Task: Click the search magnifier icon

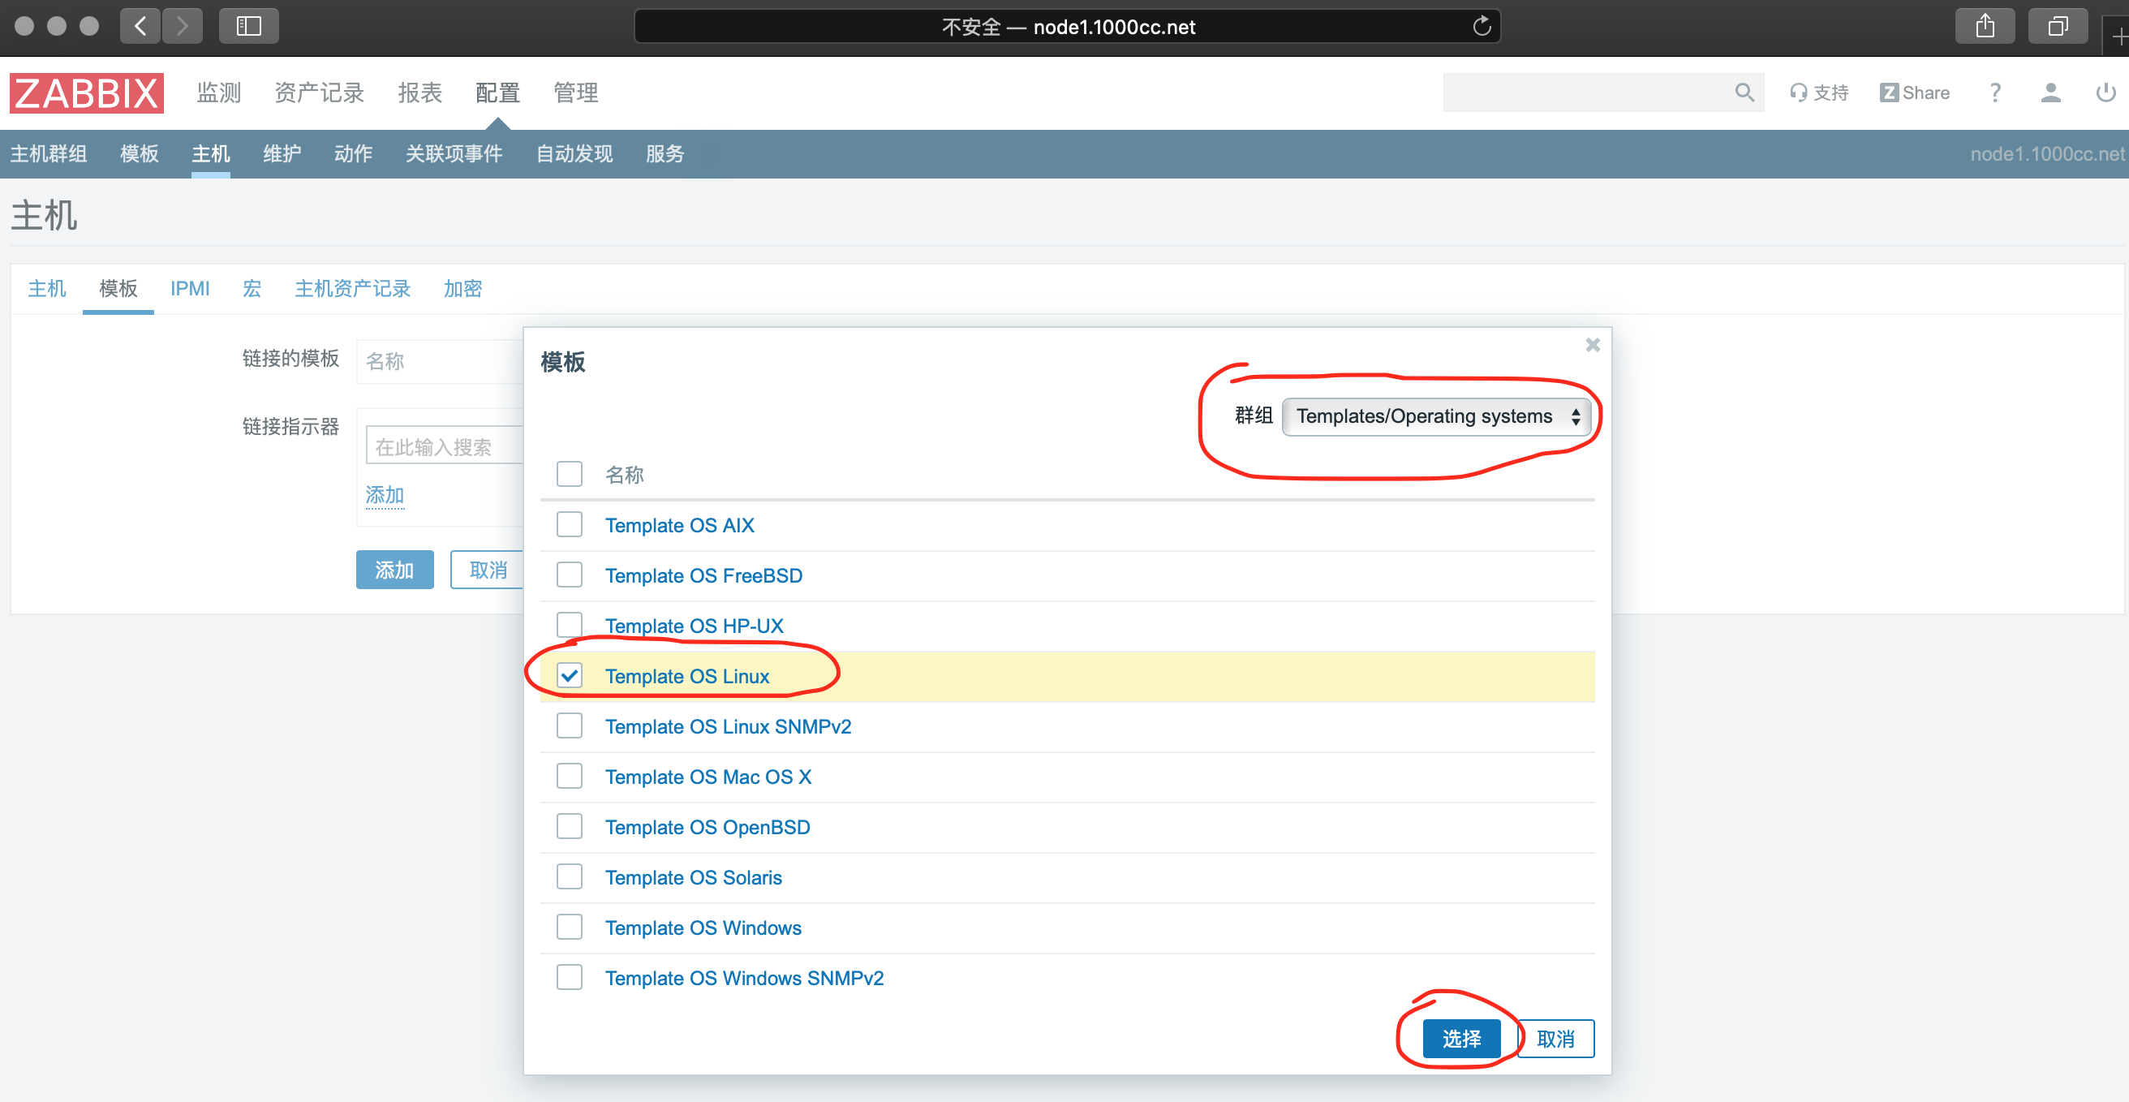Action: tap(1744, 93)
